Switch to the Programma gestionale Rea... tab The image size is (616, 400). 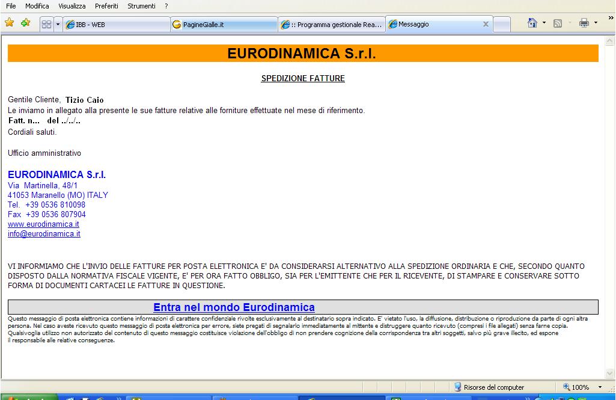coord(332,25)
